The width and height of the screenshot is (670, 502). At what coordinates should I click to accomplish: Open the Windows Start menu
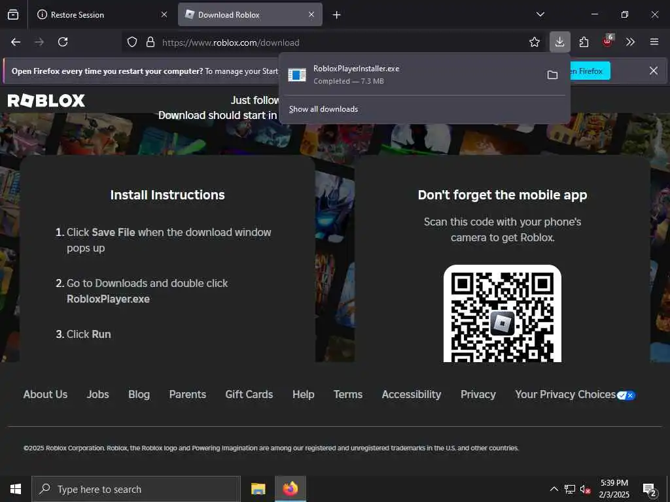point(16,489)
